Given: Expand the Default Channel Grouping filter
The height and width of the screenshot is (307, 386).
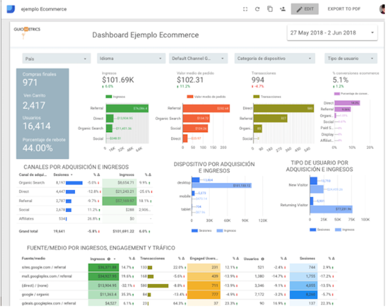Looking at the screenshot, I should [198, 59].
